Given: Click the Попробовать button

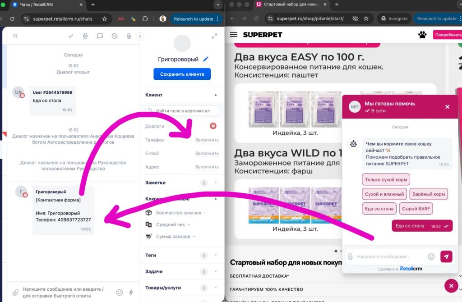Looking at the screenshot, I should point(447,35).
